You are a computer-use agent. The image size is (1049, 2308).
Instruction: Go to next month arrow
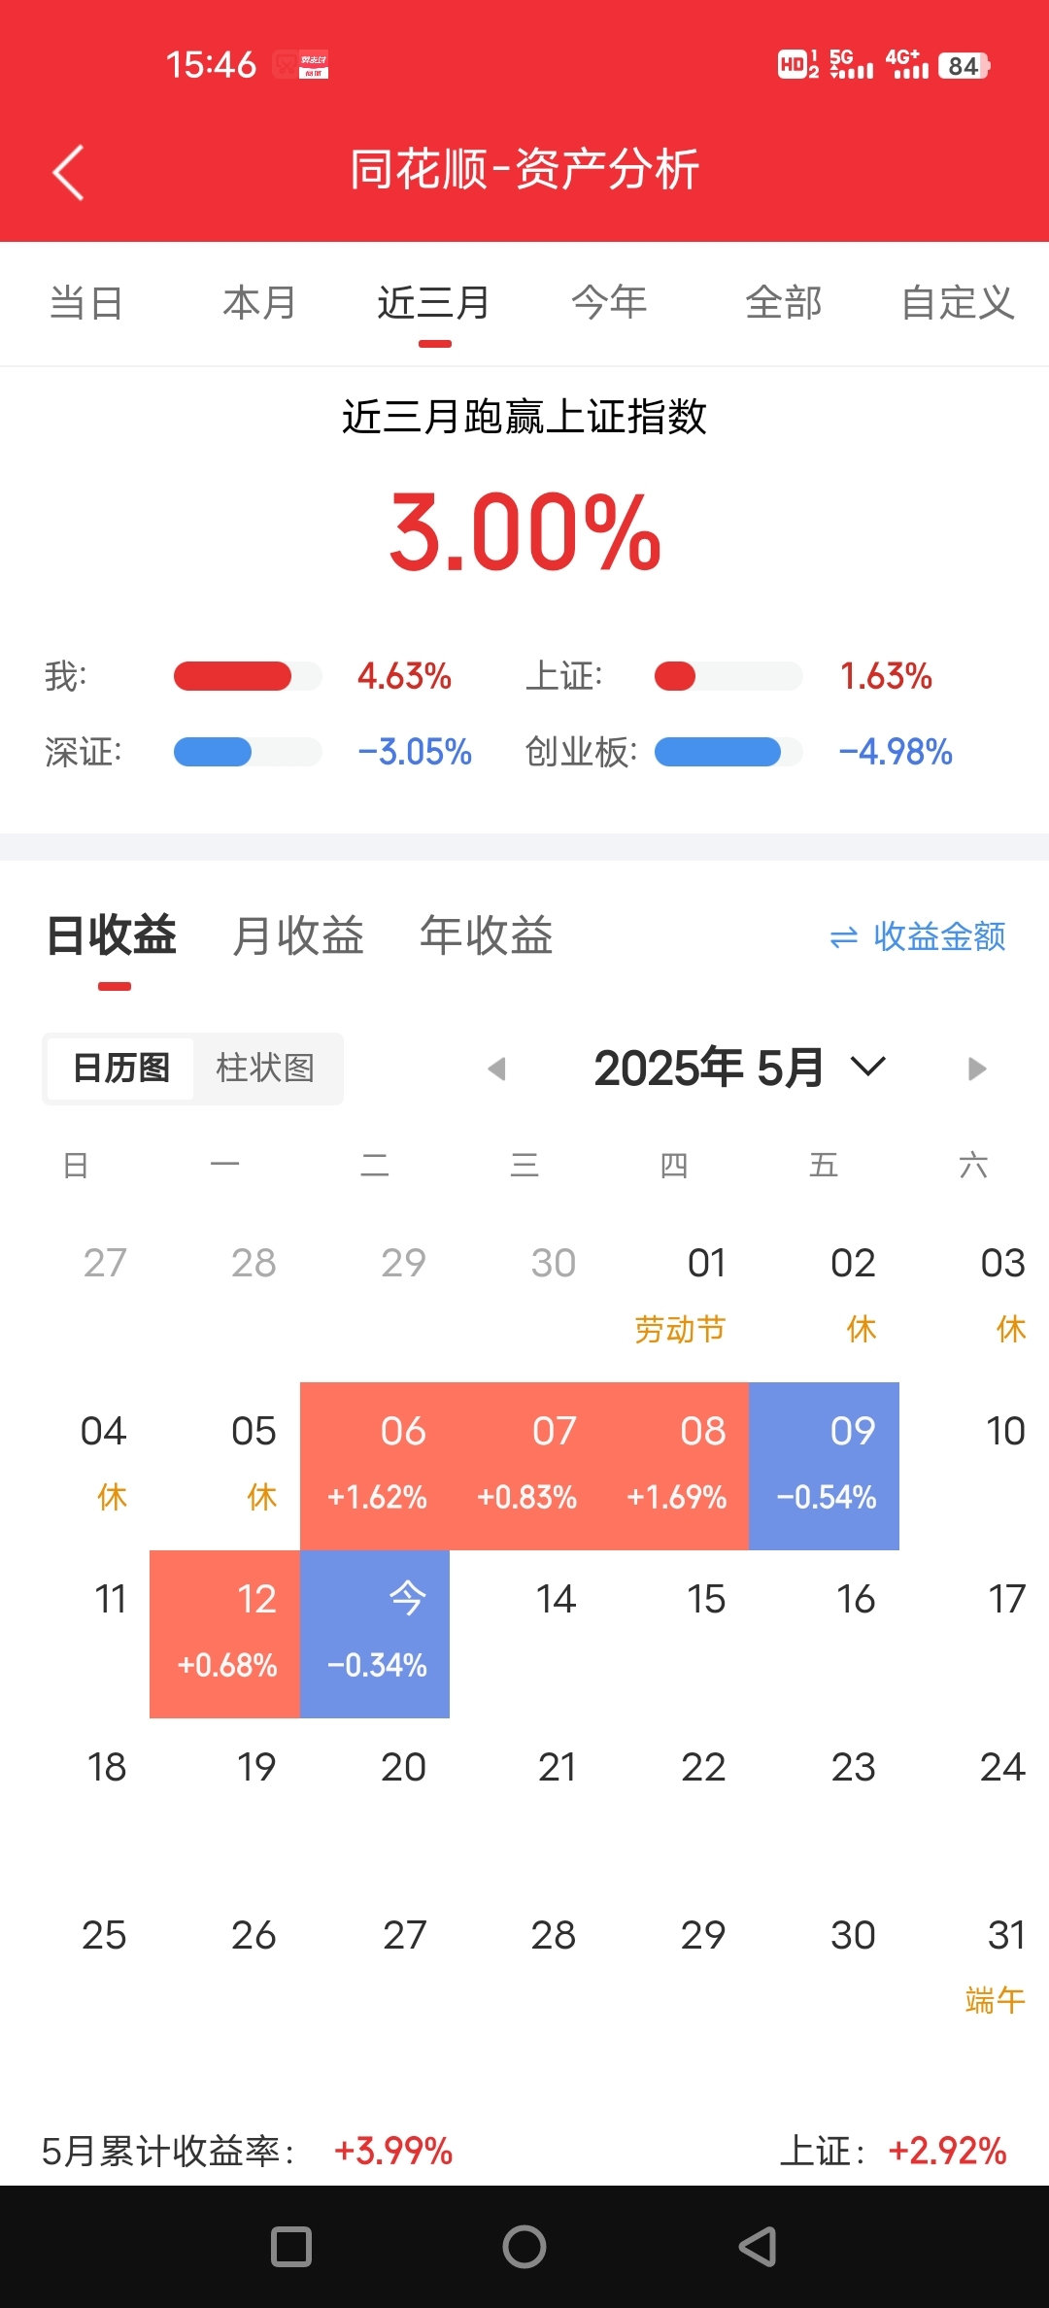point(977,1069)
